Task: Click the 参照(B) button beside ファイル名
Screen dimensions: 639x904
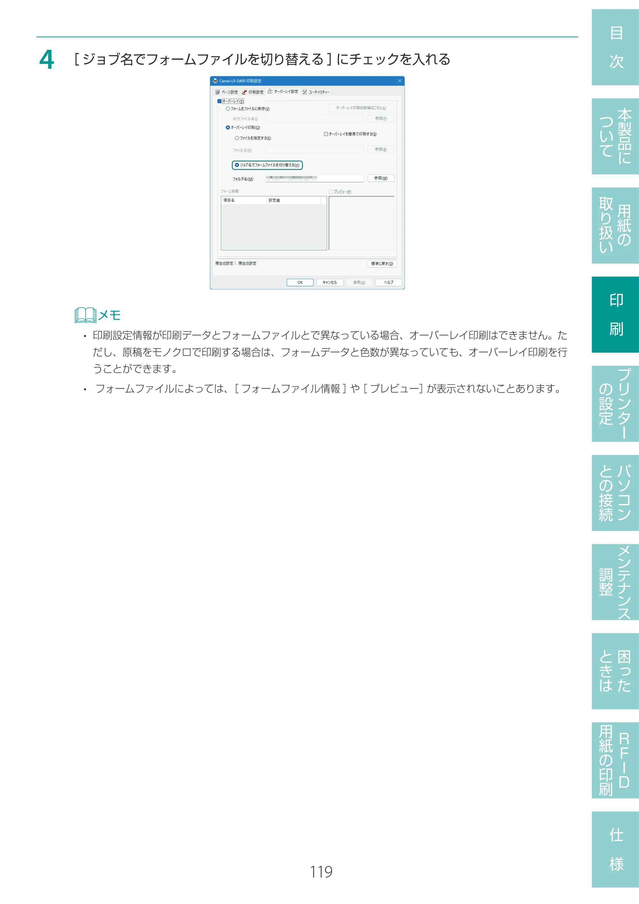Action: [x=381, y=149]
